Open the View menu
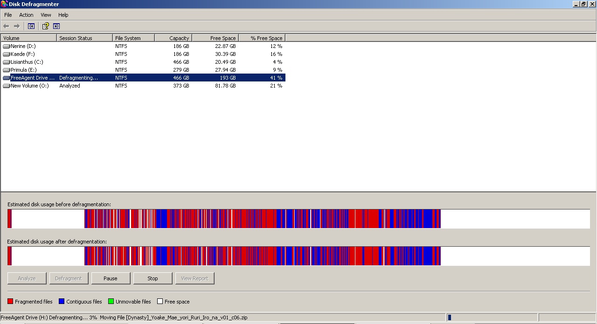 click(x=46, y=15)
